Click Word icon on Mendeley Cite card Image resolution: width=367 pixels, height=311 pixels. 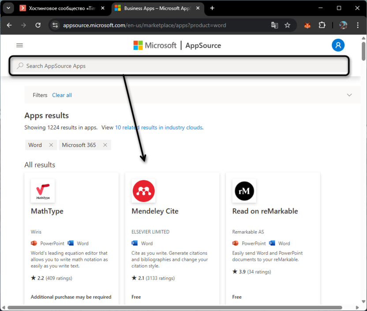pyautogui.click(x=135, y=243)
